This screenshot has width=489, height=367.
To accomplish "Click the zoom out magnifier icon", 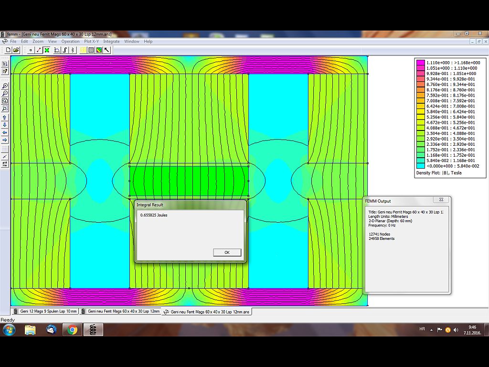I will [x=5, y=94].
